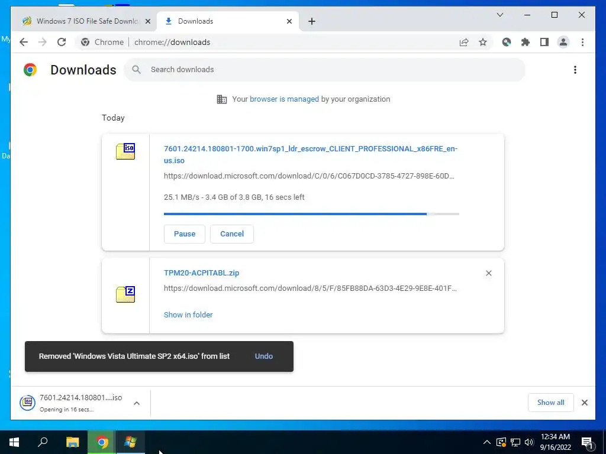This screenshot has height=454, width=606.
Task: Open the 7601.24214 ISO file name link
Action: point(310,154)
